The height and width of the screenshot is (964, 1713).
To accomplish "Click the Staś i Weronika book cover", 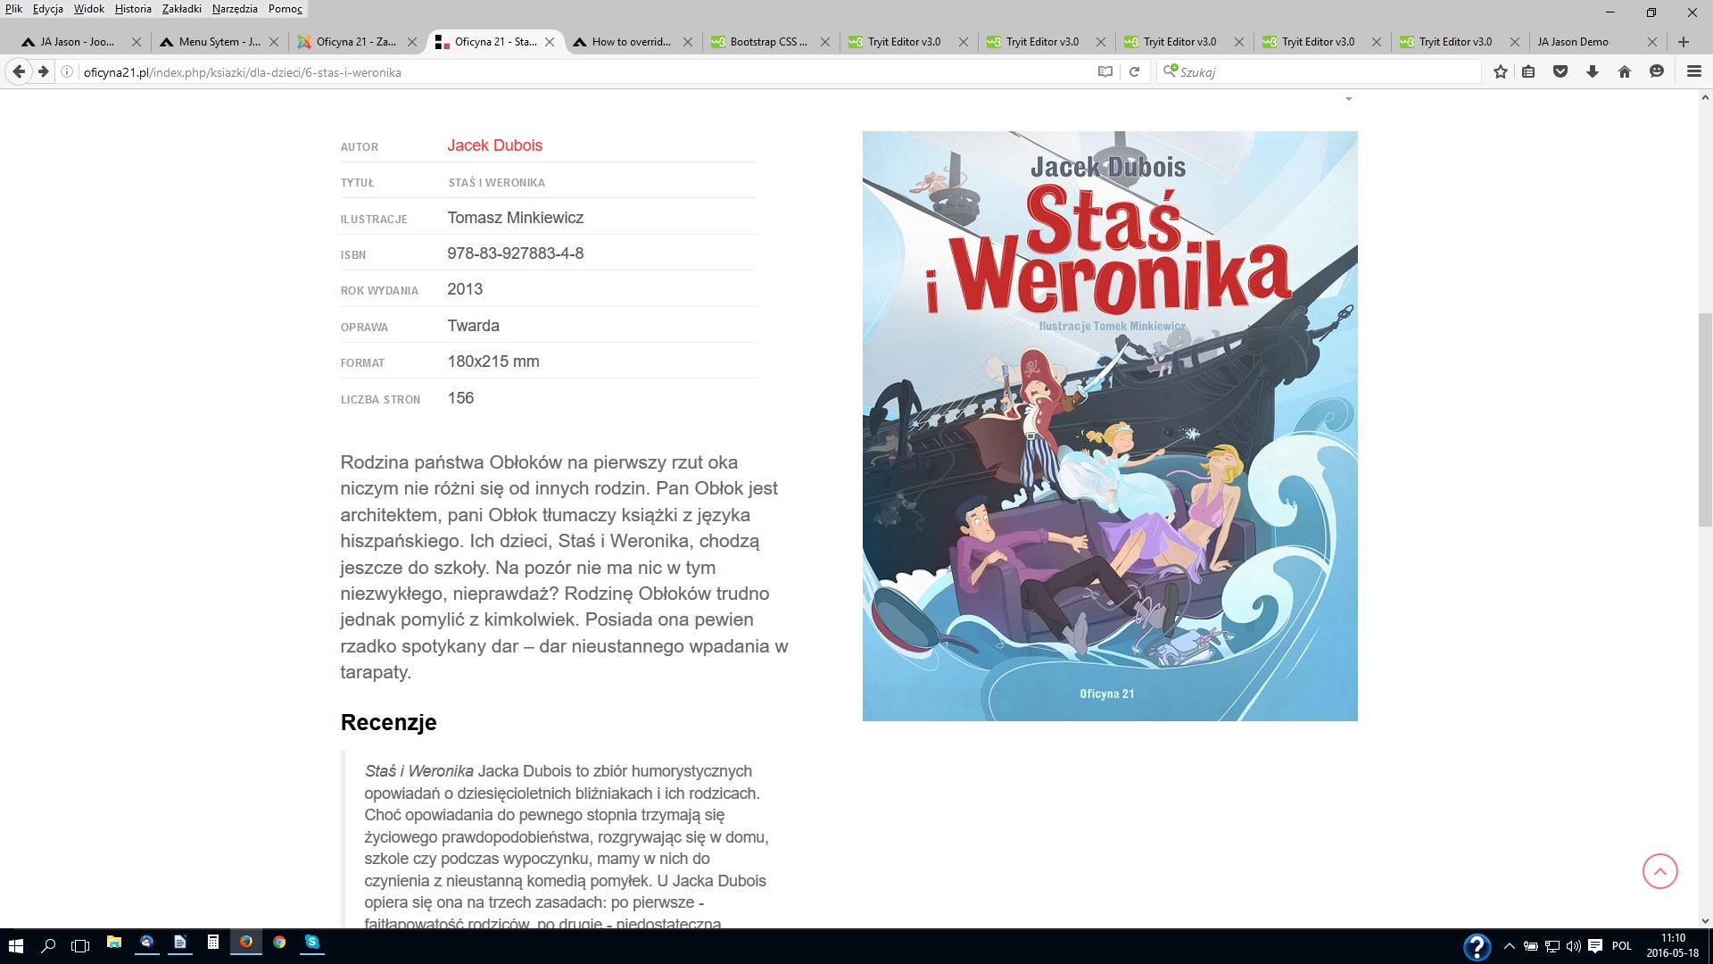I will tap(1109, 426).
